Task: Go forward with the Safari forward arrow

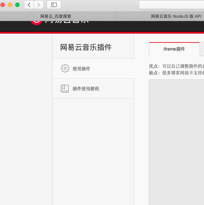Action: (x=39, y=5)
